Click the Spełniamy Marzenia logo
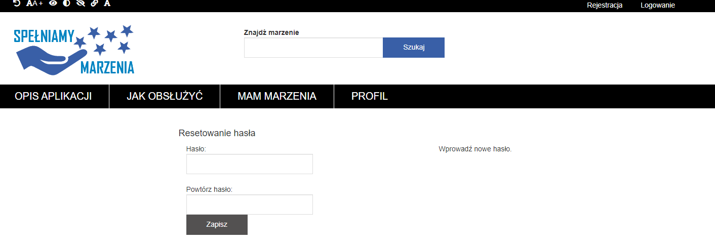715x245 pixels. pyautogui.click(x=74, y=50)
